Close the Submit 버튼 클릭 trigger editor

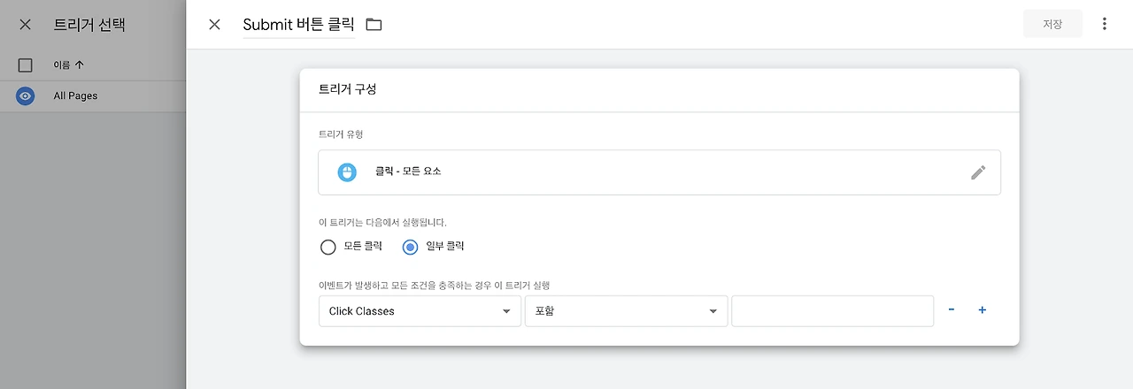(214, 25)
